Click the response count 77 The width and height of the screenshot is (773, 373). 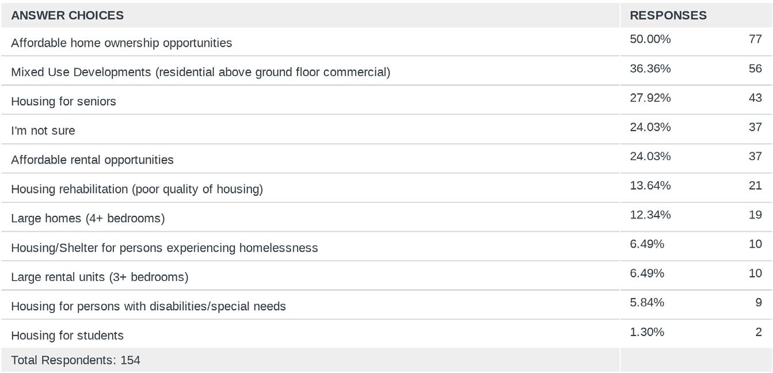[x=755, y=40]
